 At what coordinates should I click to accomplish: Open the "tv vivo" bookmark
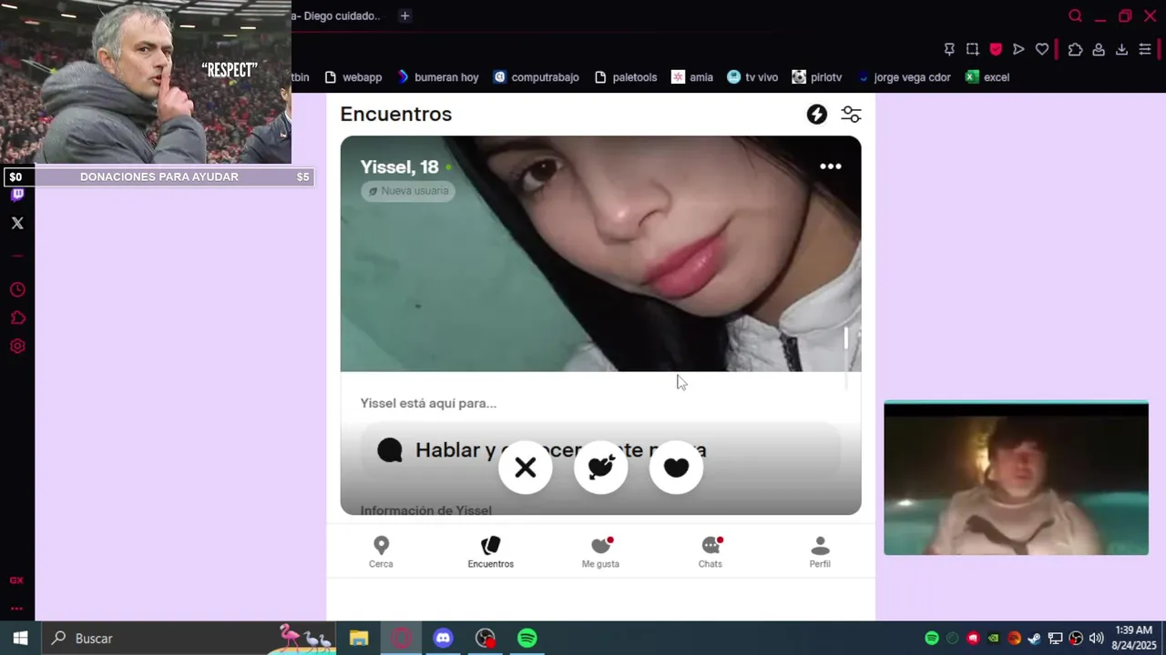pos(752,77)
